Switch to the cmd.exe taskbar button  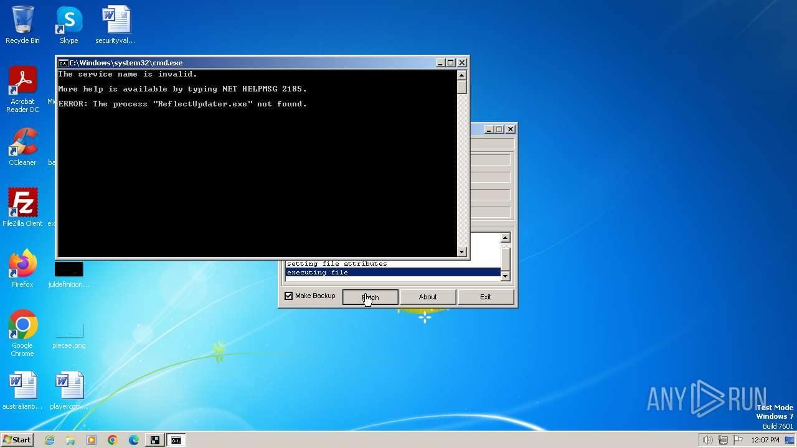tap(176, 440)
